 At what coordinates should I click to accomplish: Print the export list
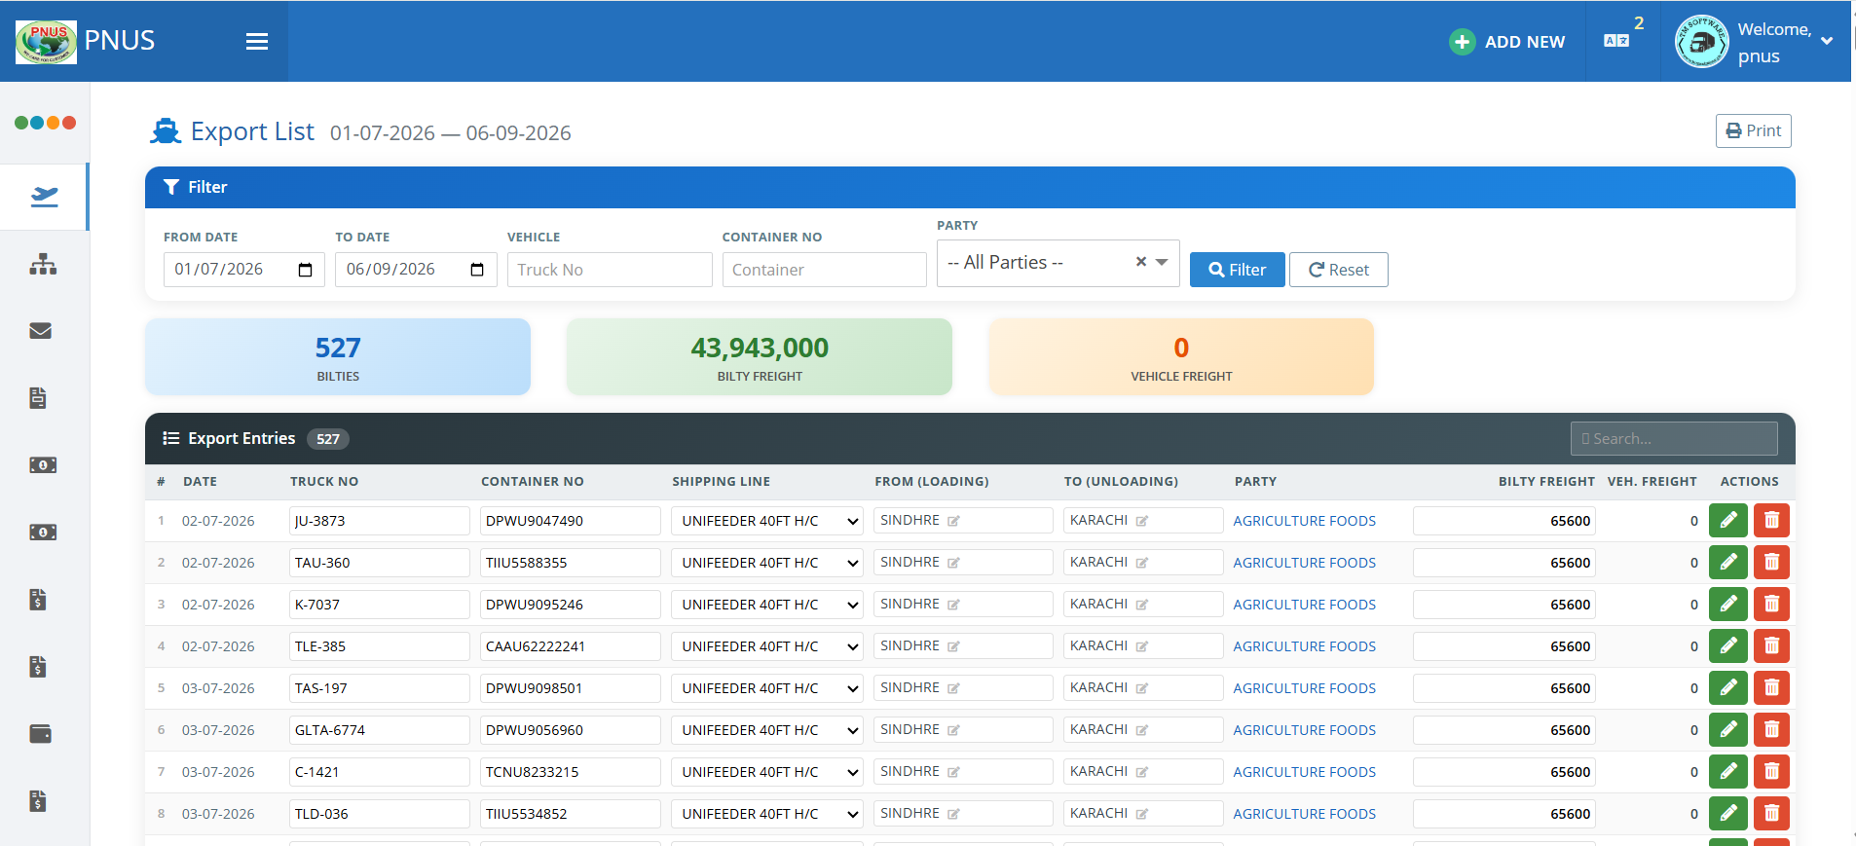[x=1753, y=130]
